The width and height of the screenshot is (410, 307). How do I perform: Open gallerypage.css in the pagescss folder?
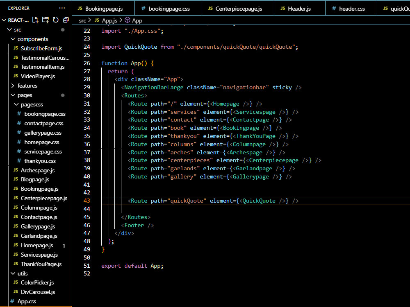tap(43, 133)
